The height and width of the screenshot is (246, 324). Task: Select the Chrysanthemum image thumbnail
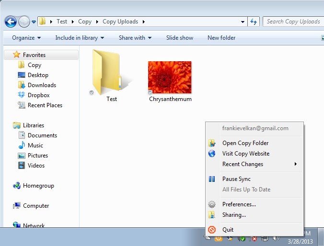(170, 77)
